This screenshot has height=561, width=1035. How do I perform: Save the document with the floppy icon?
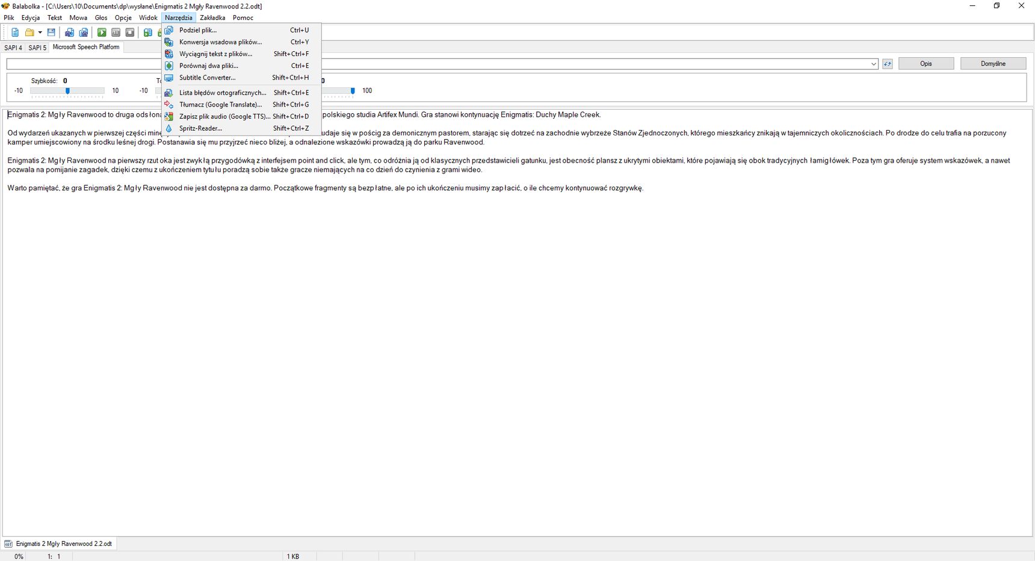[51, 33]
